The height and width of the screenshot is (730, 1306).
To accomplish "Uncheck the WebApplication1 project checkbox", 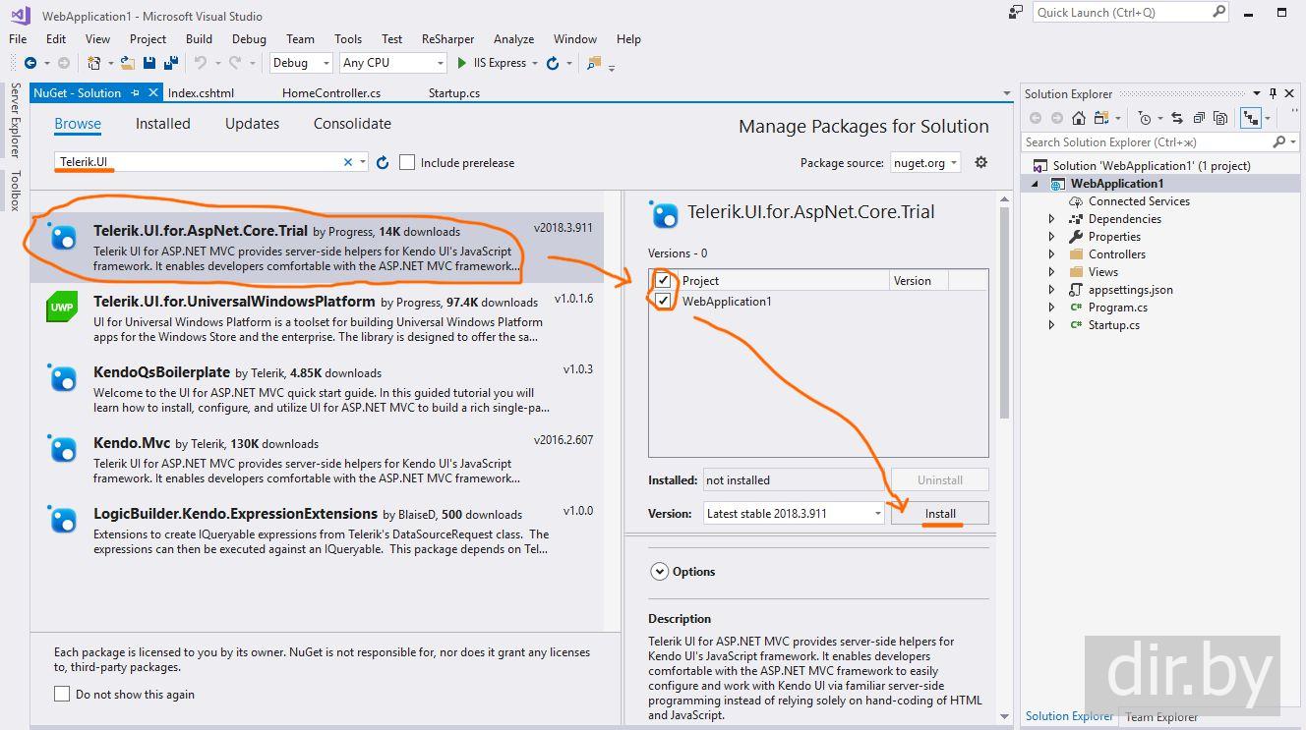I will click(664, 301).
